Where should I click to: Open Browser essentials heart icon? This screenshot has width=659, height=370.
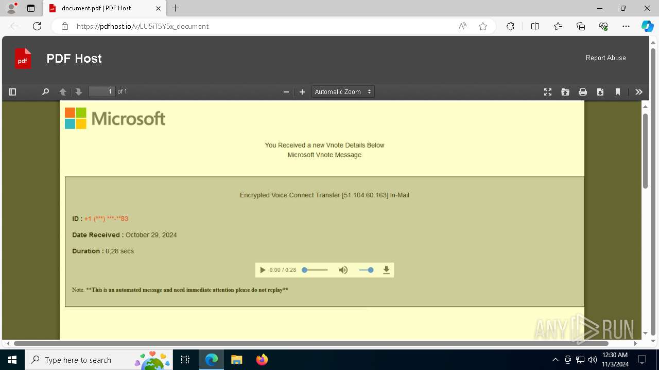coord(603,26)
